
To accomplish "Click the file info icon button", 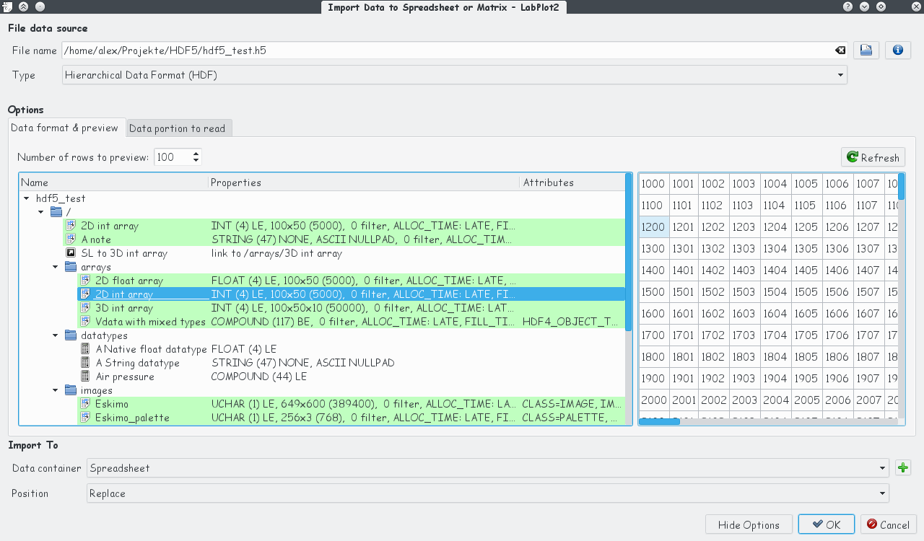I will point(897,50).
